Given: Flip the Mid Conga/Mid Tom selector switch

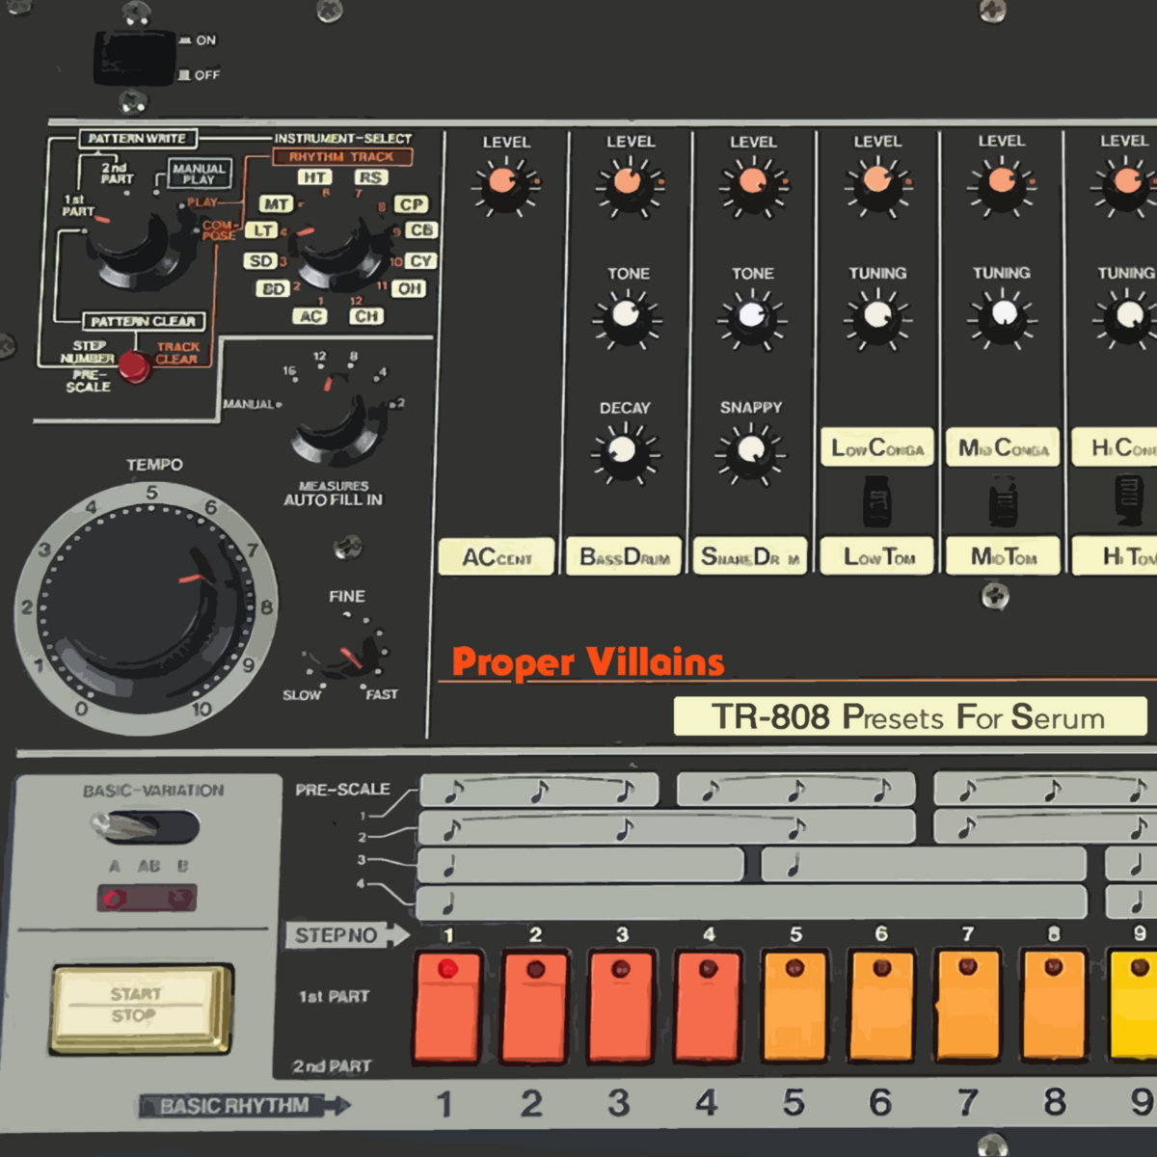Looking at the screenshot, I should [1003, 502].
